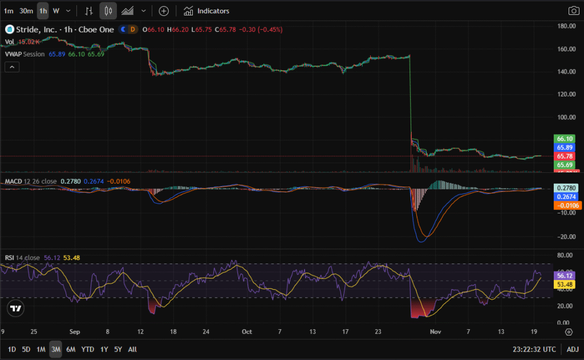584x360 pixels.
Task: Click the Stride, Inc. symbol logo
Action: click(9, 29)
